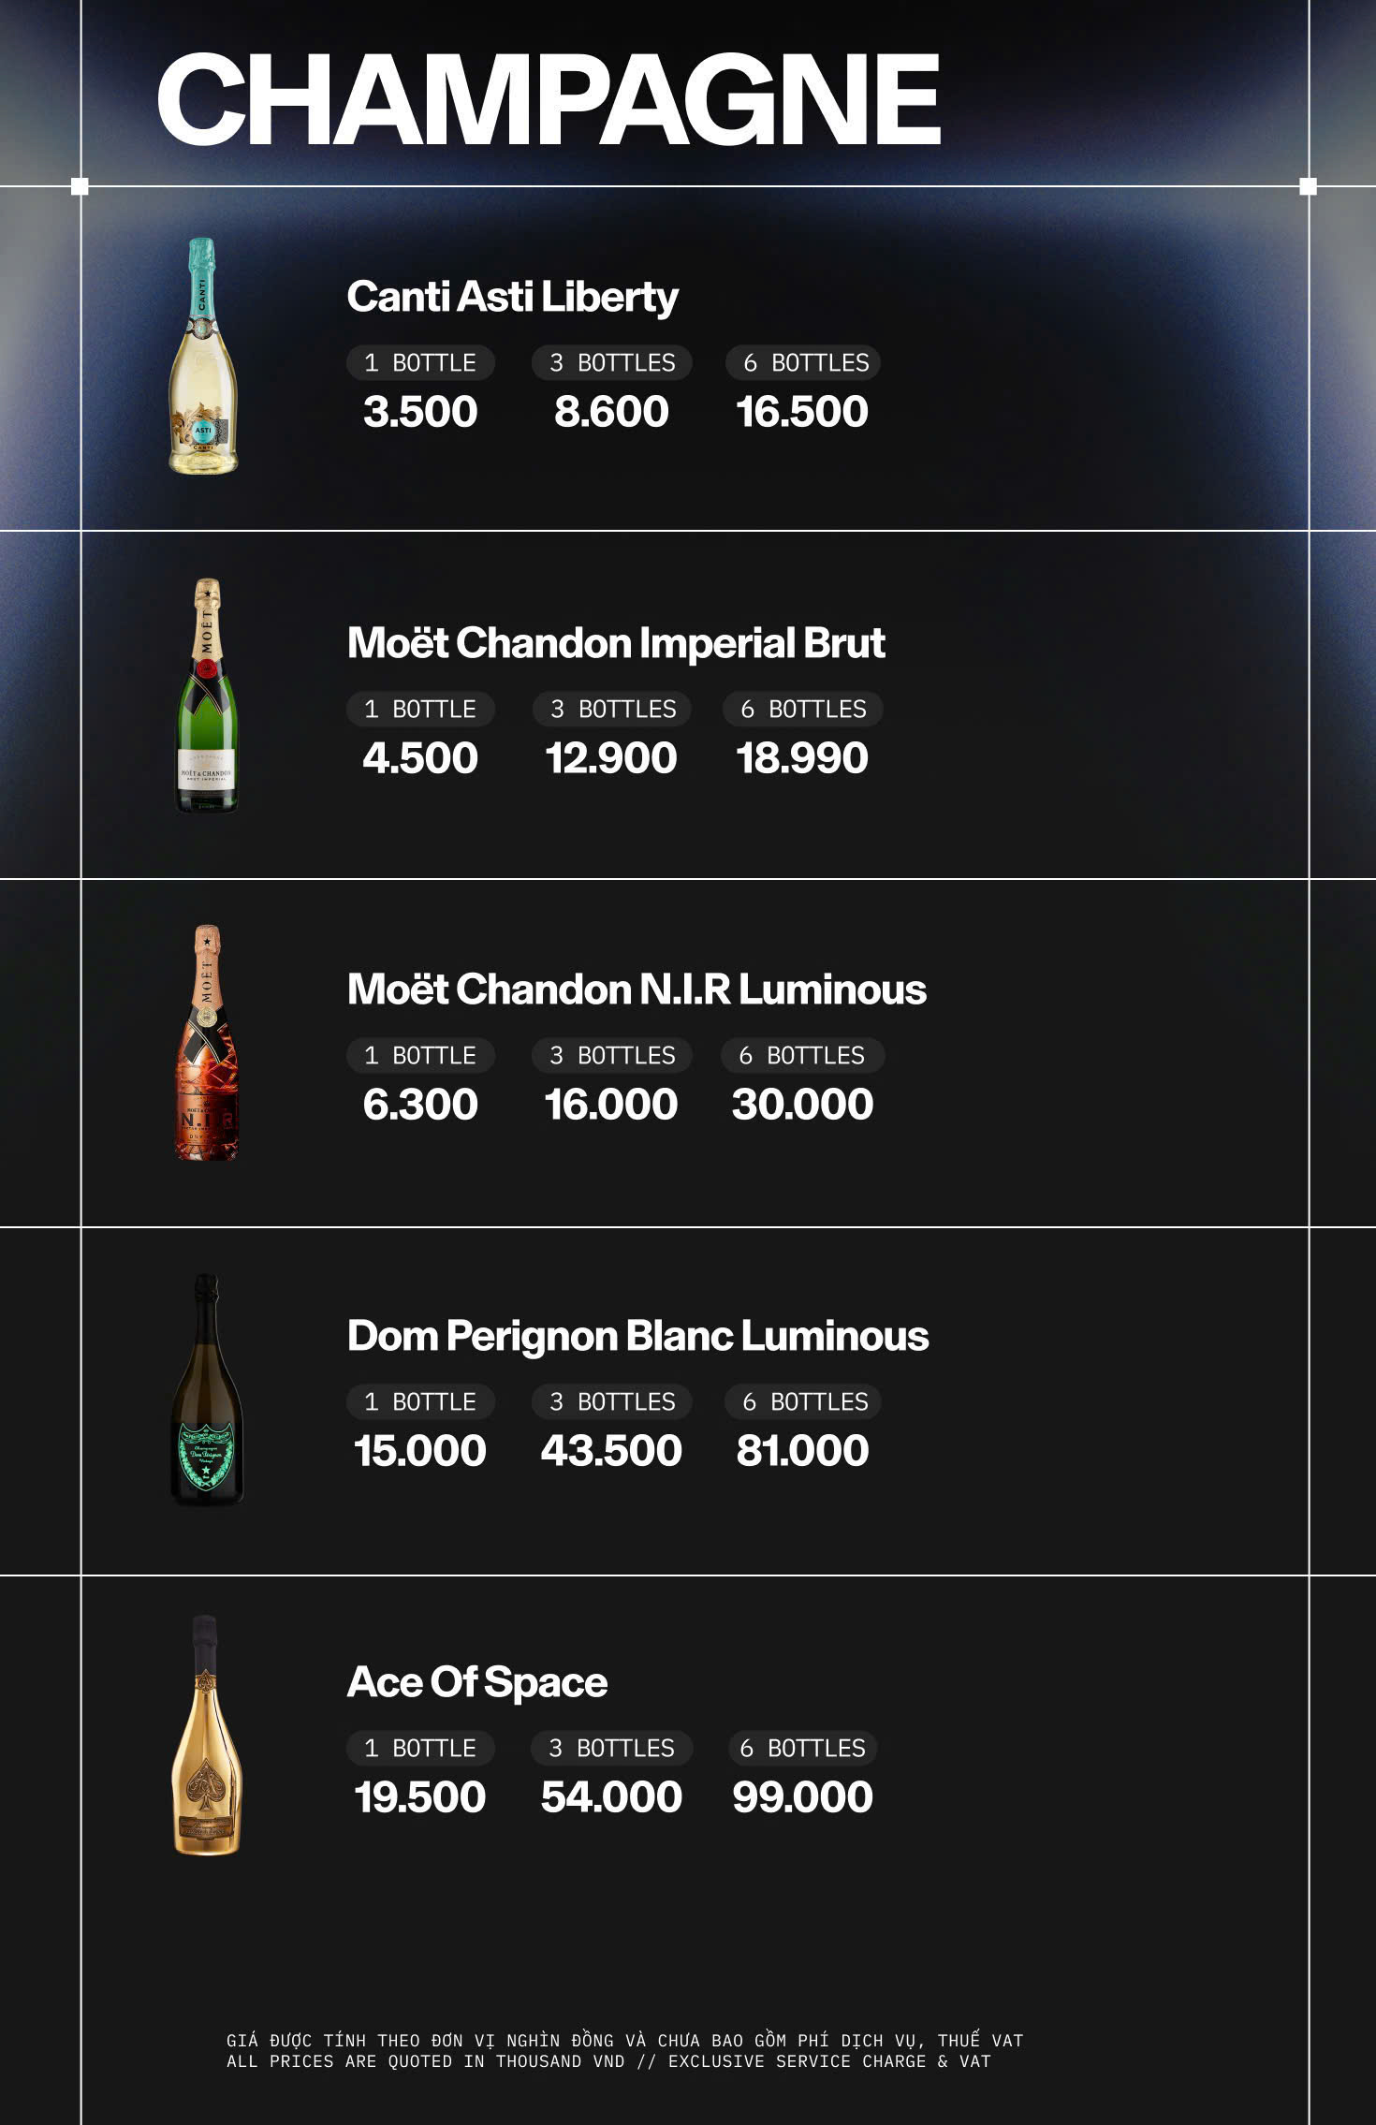Click the green Moët Imperial Brut bottle image
Image resolution: width=1376 pixels, height=2125 pixels.
(207, 696)
